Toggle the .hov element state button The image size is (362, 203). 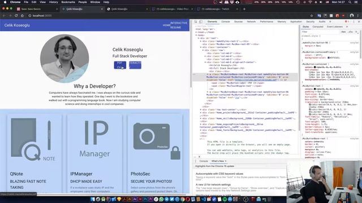343,32
